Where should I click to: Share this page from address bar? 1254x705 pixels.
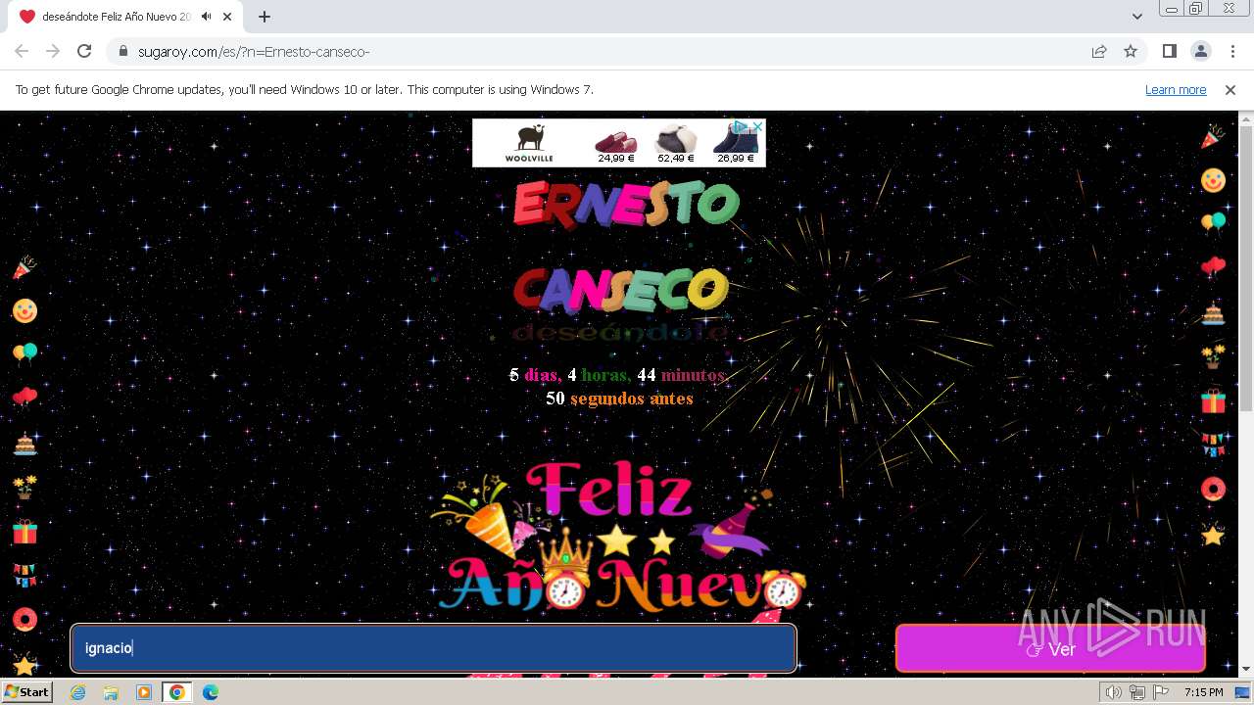1099,51
